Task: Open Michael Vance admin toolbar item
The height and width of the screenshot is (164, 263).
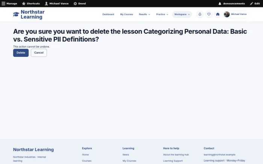Action: 57,3
